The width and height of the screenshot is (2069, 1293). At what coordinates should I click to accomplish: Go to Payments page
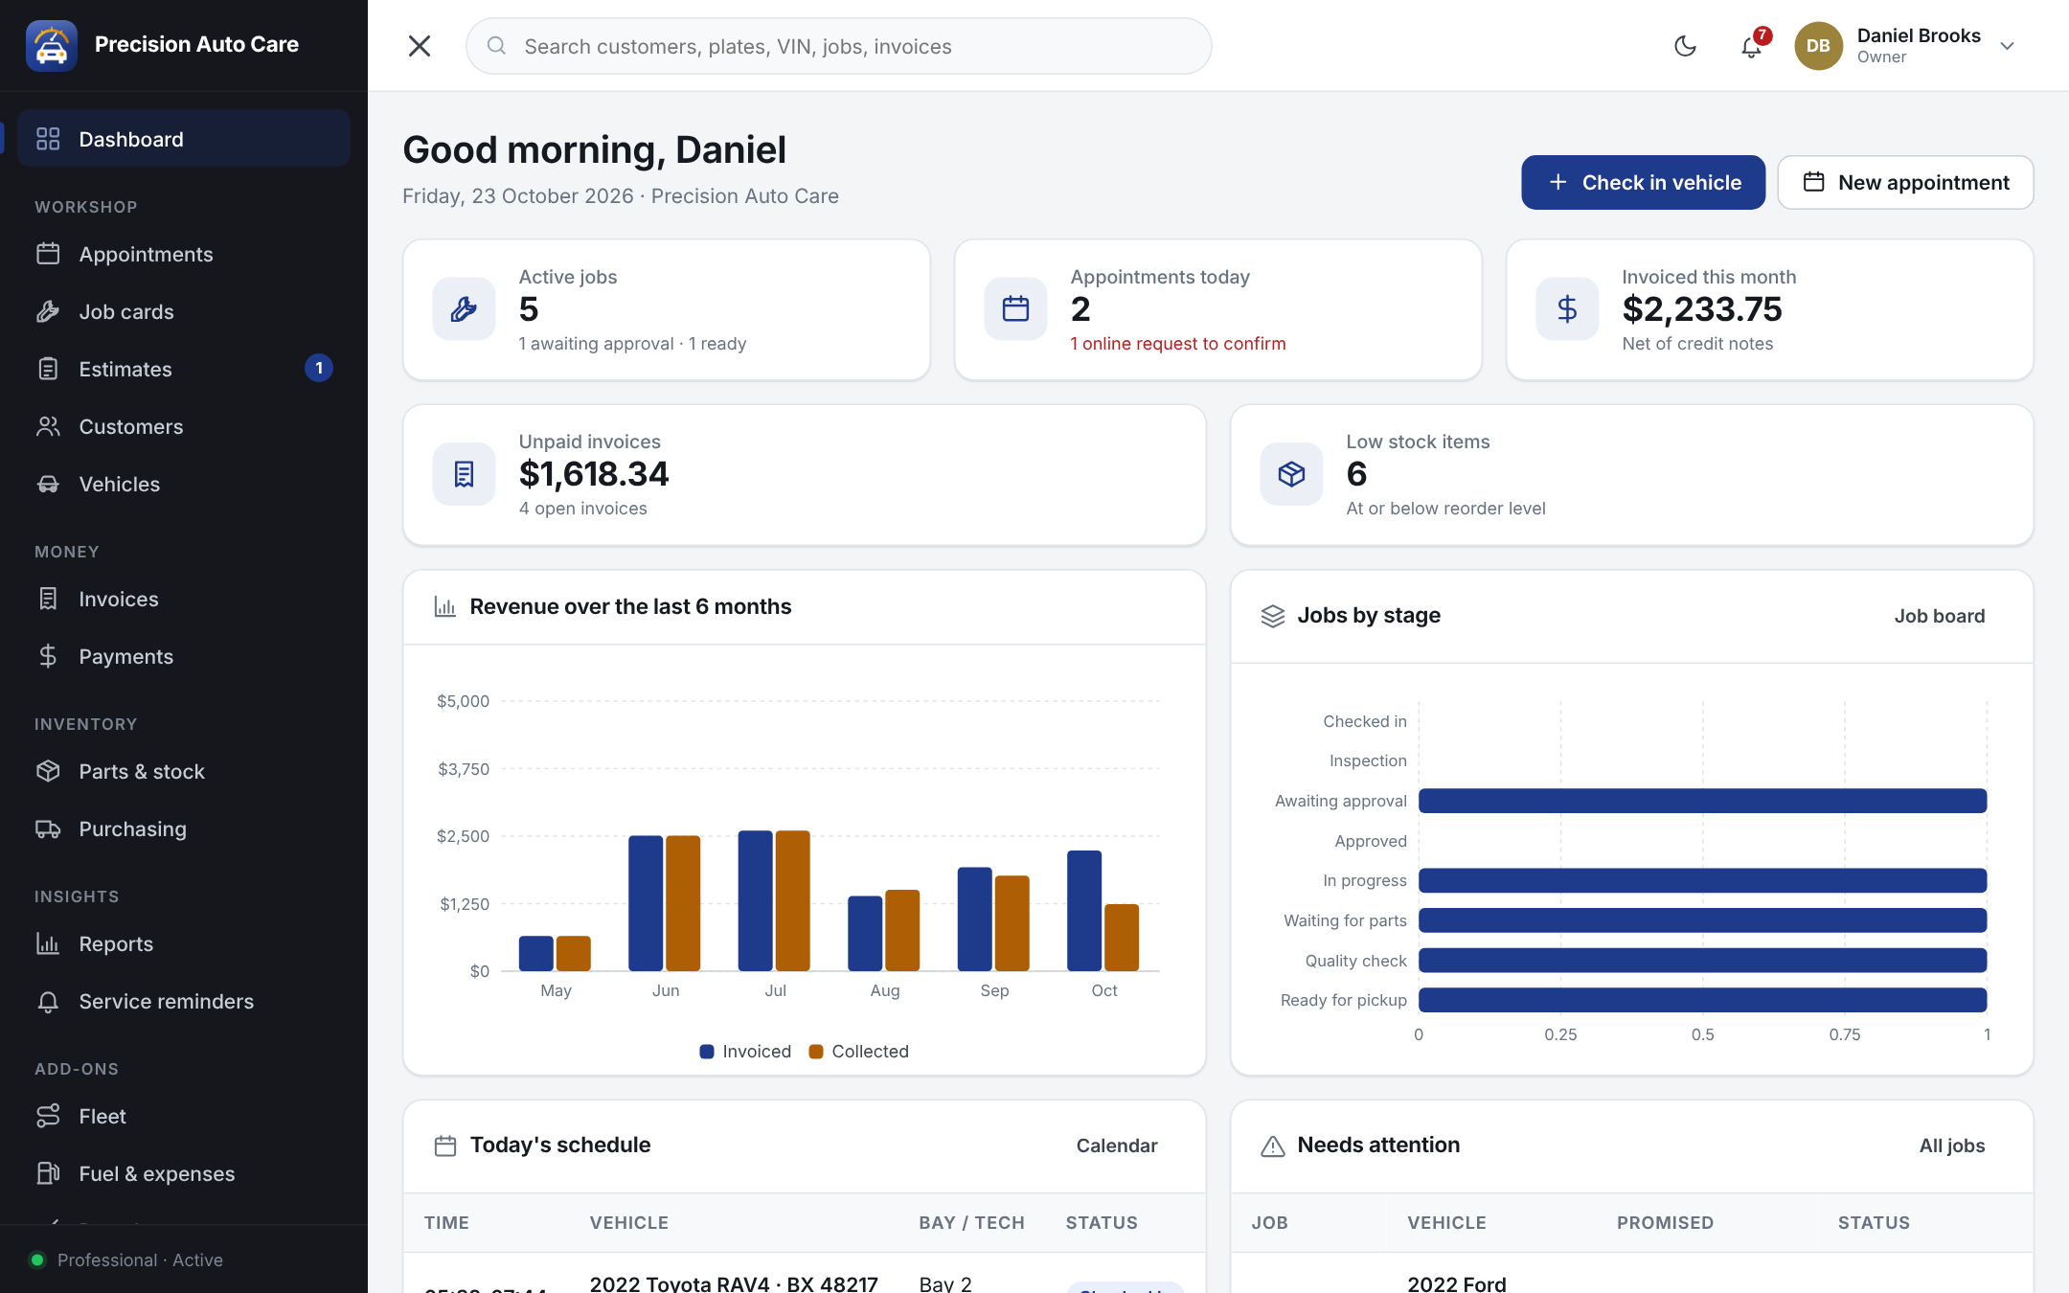184,656
